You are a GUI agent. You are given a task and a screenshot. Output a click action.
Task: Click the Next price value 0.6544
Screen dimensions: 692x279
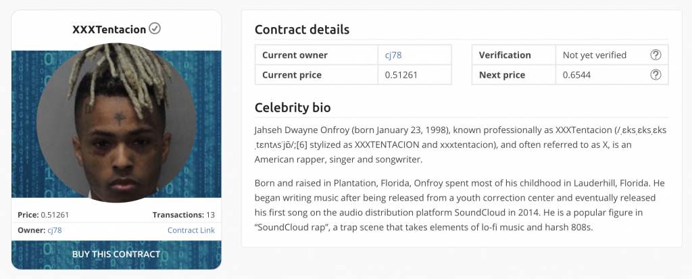pyautogui.click(x=577, y=75)
